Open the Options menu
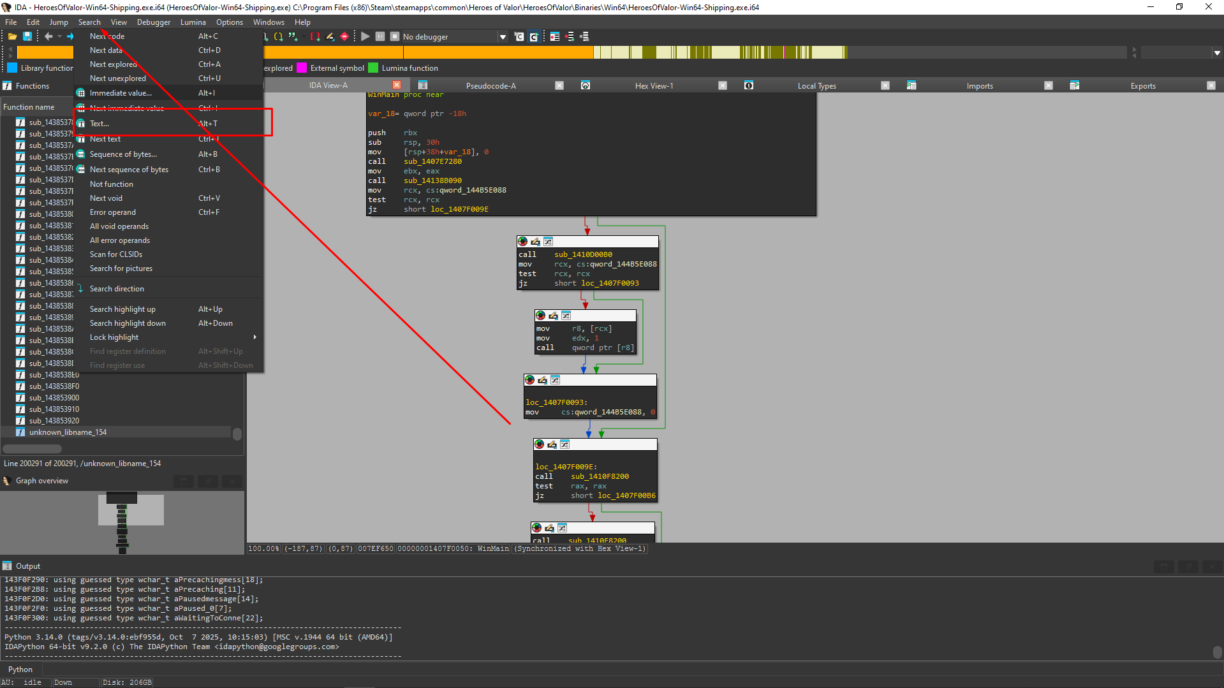The width and height of the screenshot is (1224, 688). 230,22
